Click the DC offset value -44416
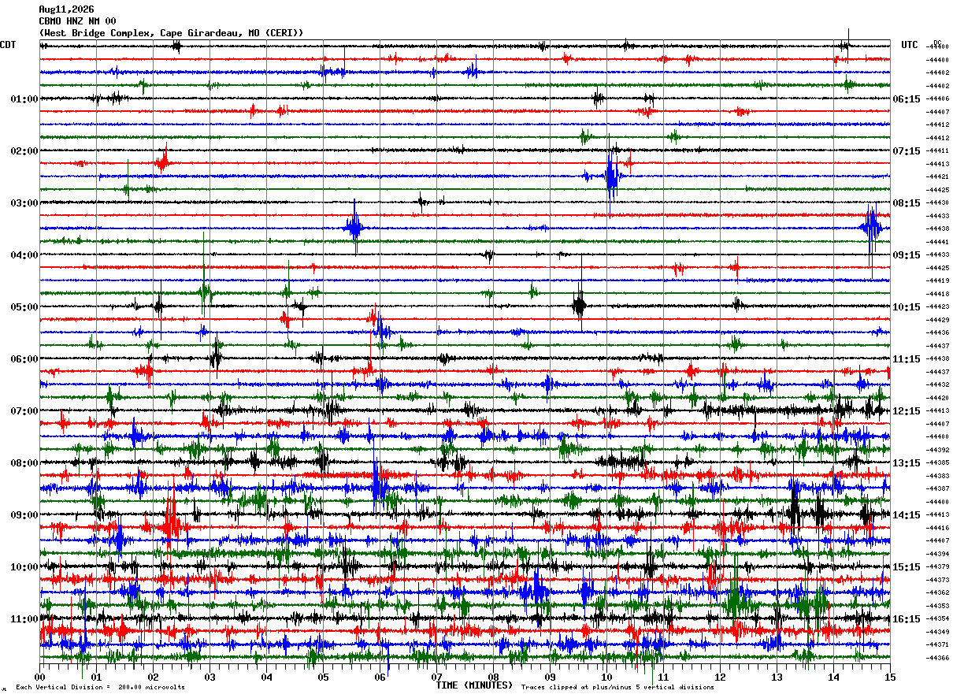Viewport: 953px width, 698px height. click(938, 528)
